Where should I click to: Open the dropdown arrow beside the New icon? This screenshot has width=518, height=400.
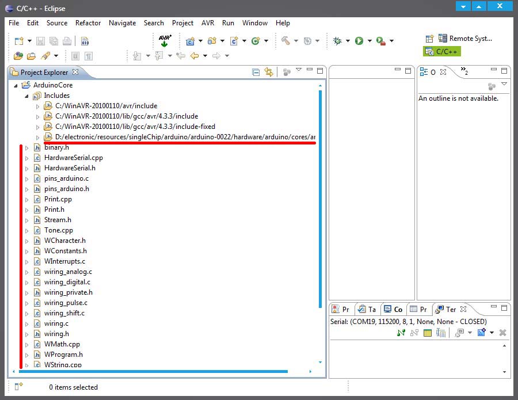pos(29,41)
